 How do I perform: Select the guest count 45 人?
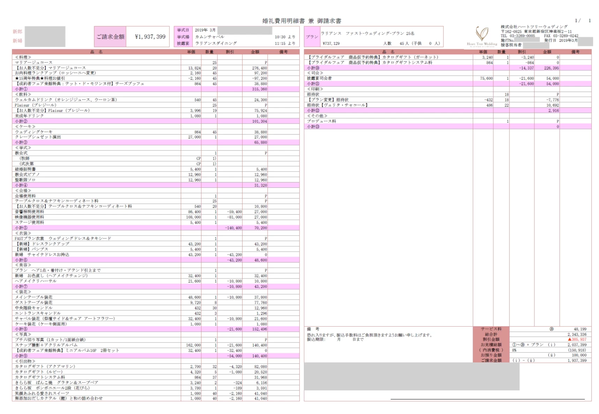click(x=404, y=44)
